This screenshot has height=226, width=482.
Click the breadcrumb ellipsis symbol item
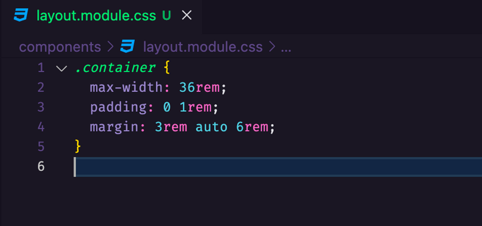coord(286,47)
